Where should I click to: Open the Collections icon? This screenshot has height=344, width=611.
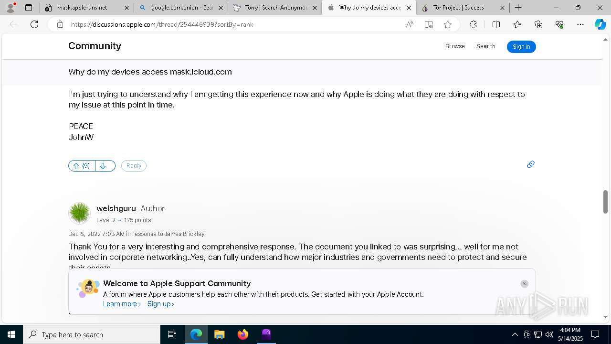pos(538,24)
